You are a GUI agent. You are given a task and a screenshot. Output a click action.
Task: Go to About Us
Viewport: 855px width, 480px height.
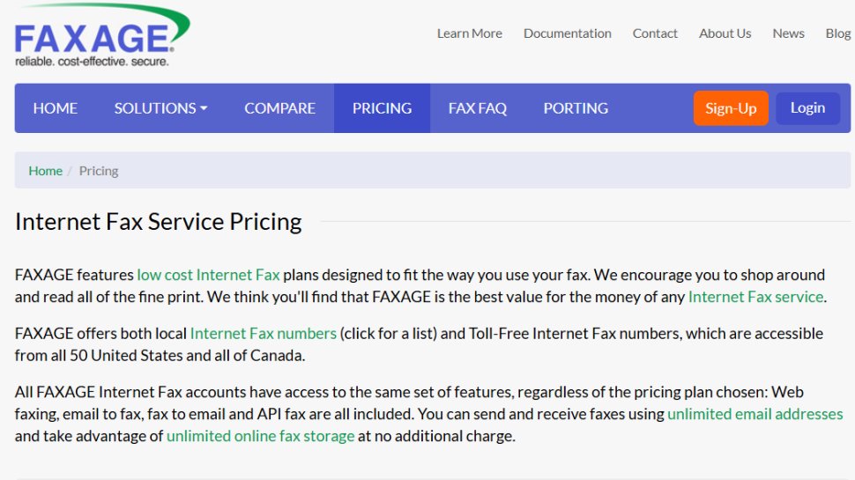pyautogui.click(x=725, y=33)
